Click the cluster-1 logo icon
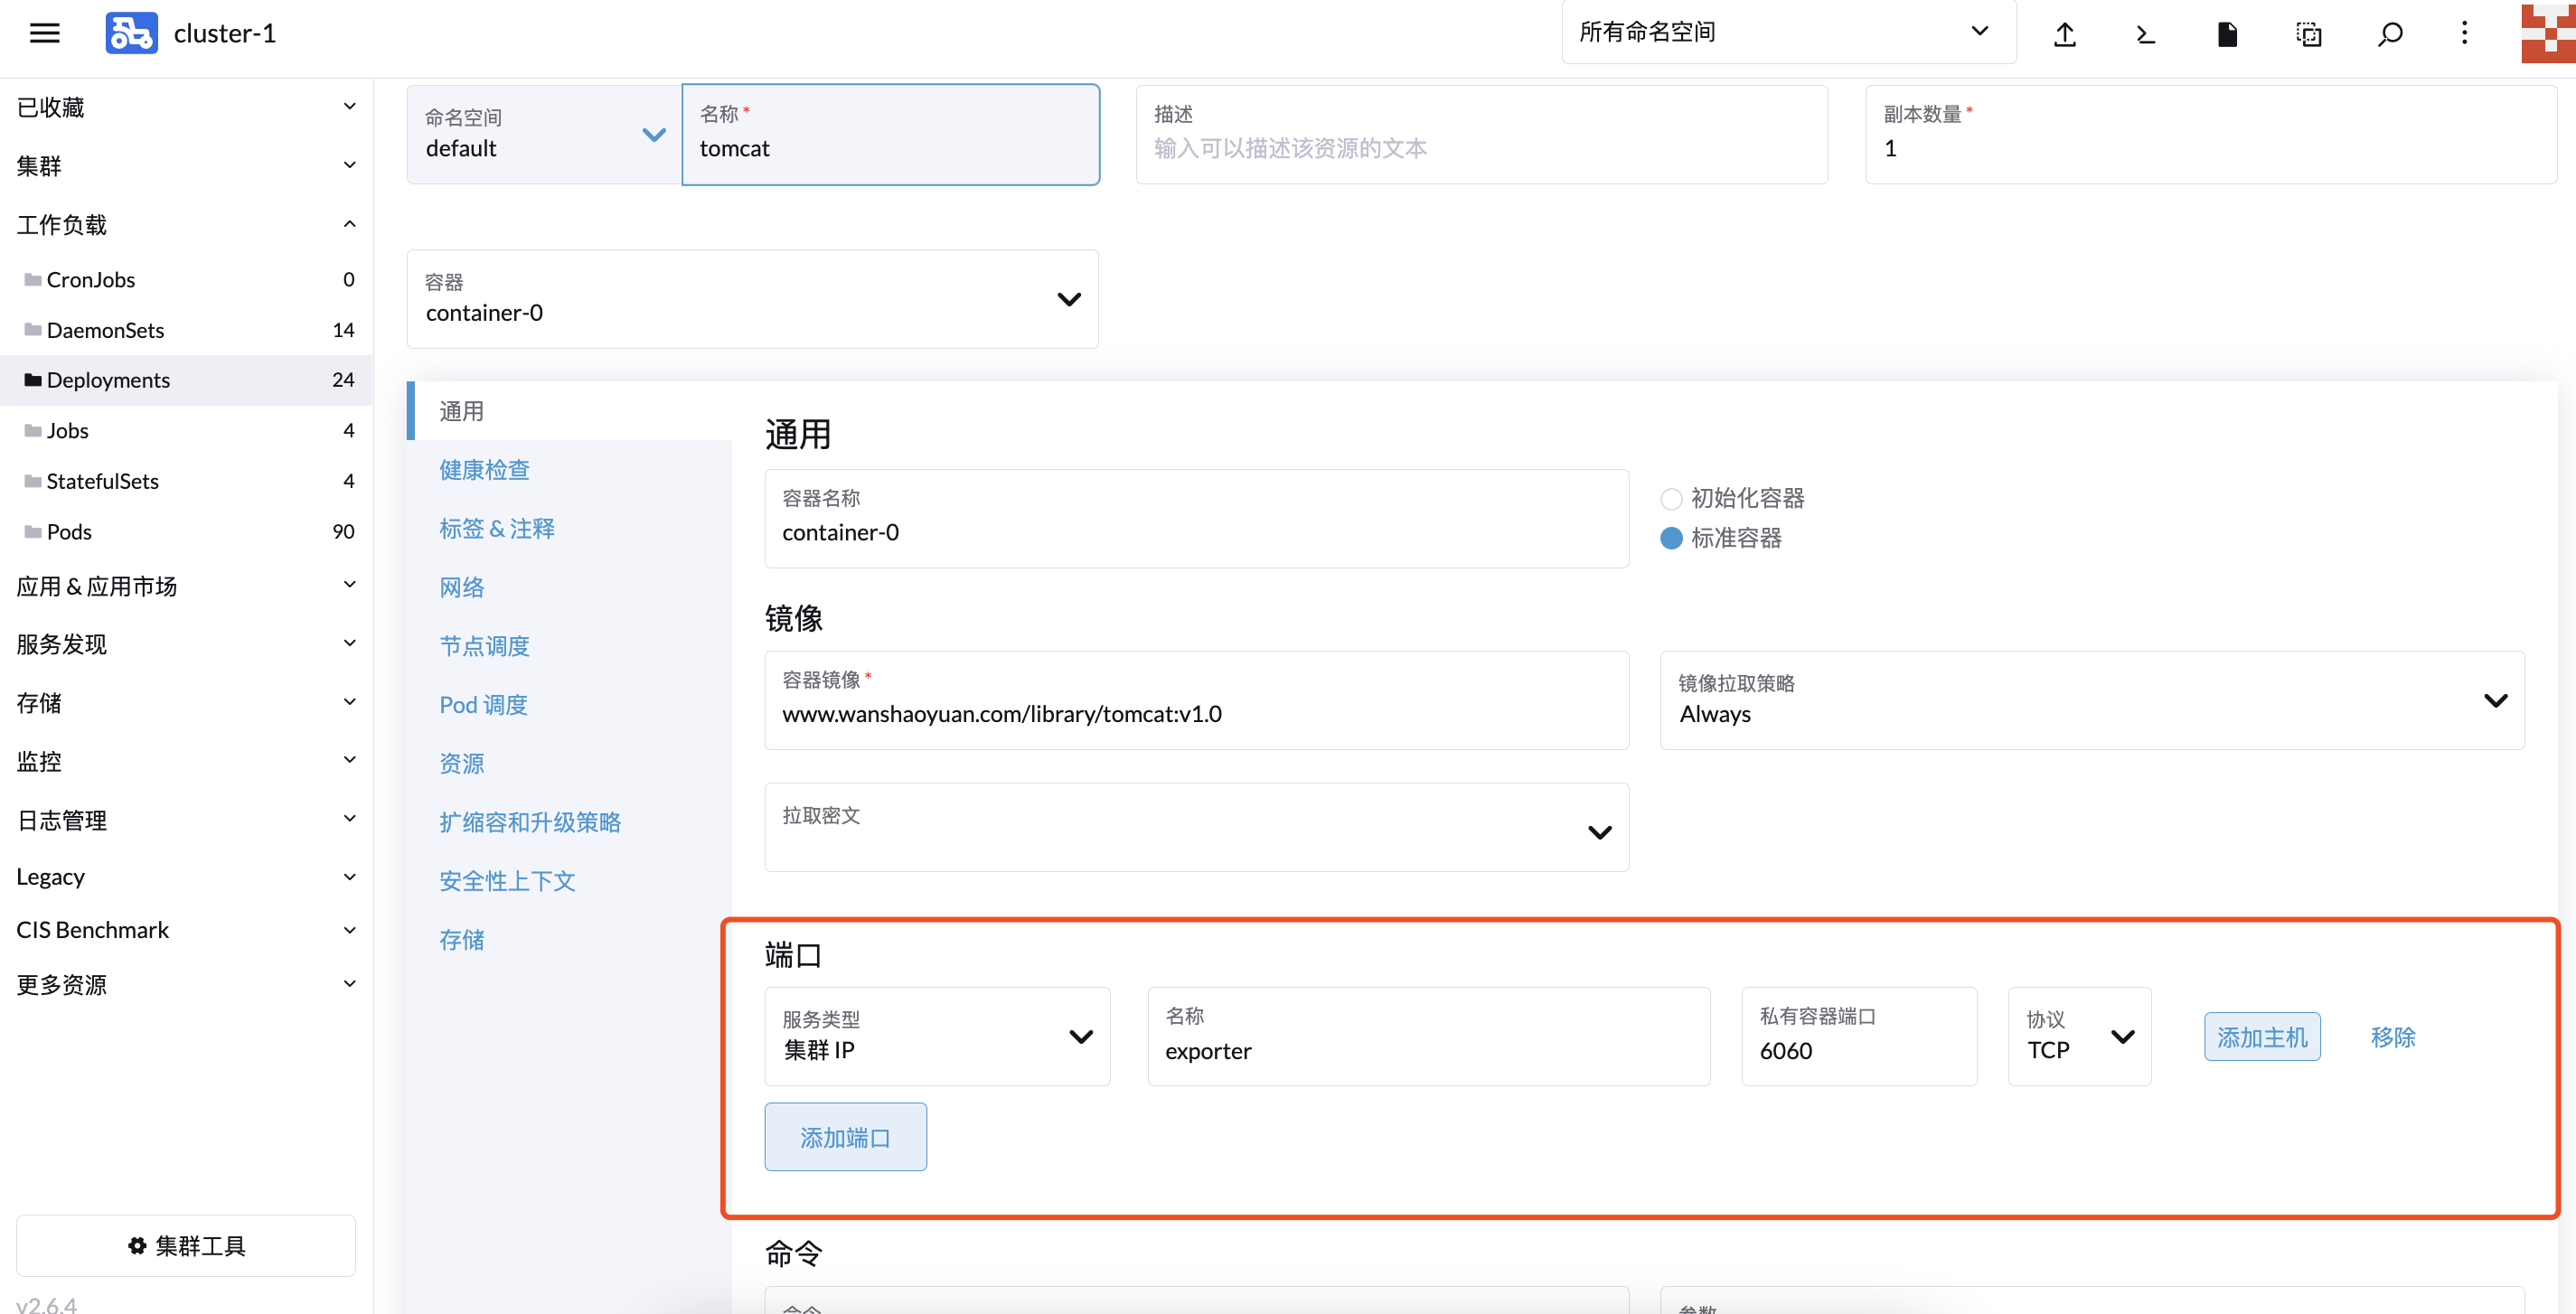 click(x=131, y=32)
